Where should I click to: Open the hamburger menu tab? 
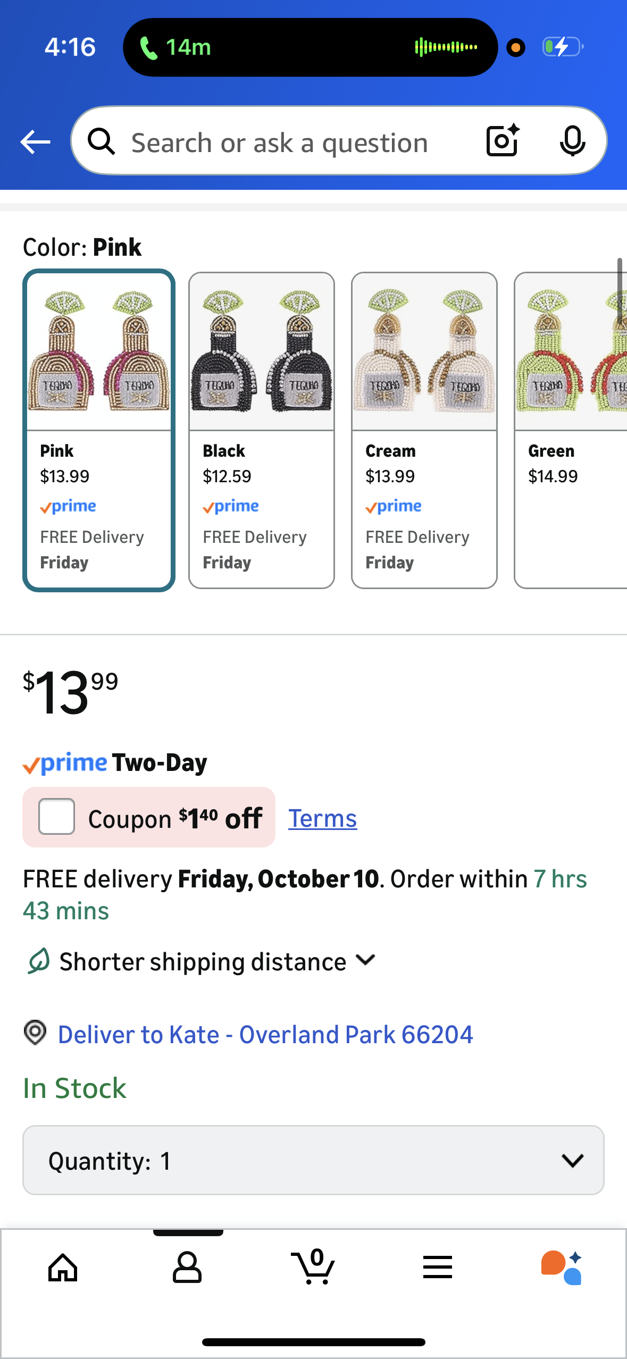437,1268
